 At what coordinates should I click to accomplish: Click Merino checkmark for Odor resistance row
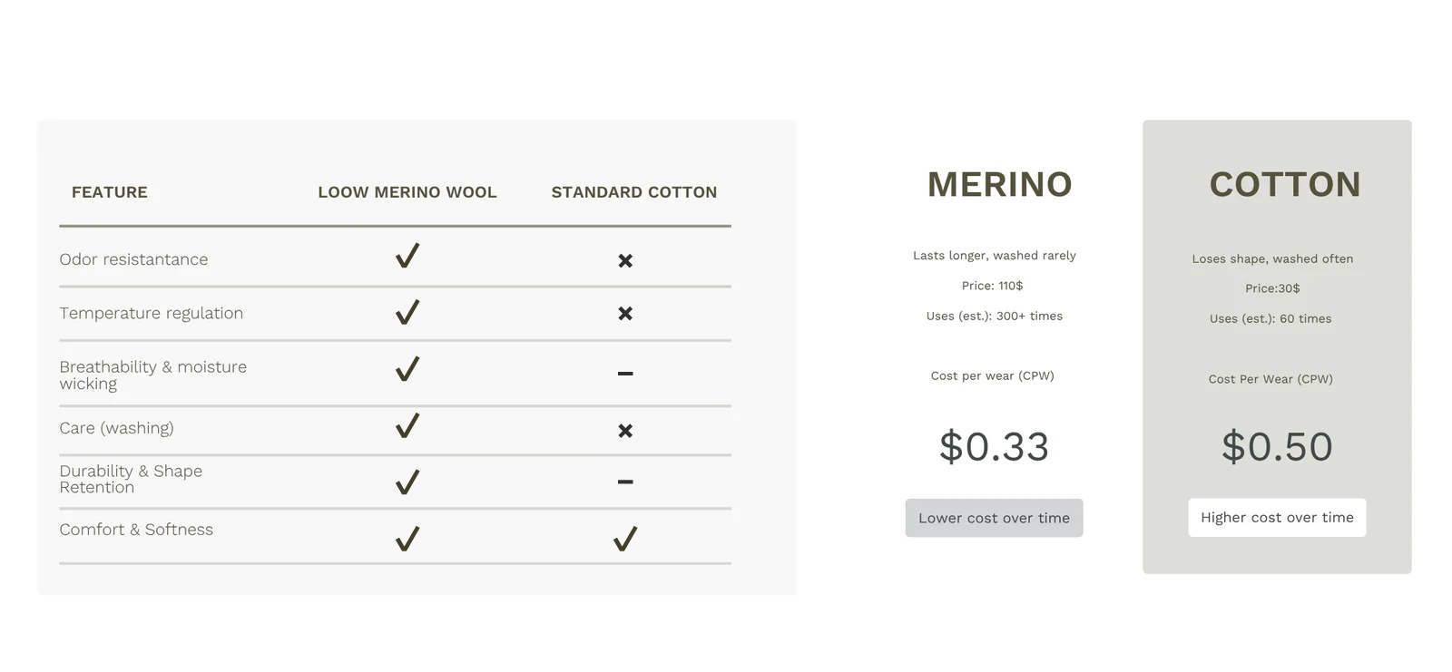[407, 257]
